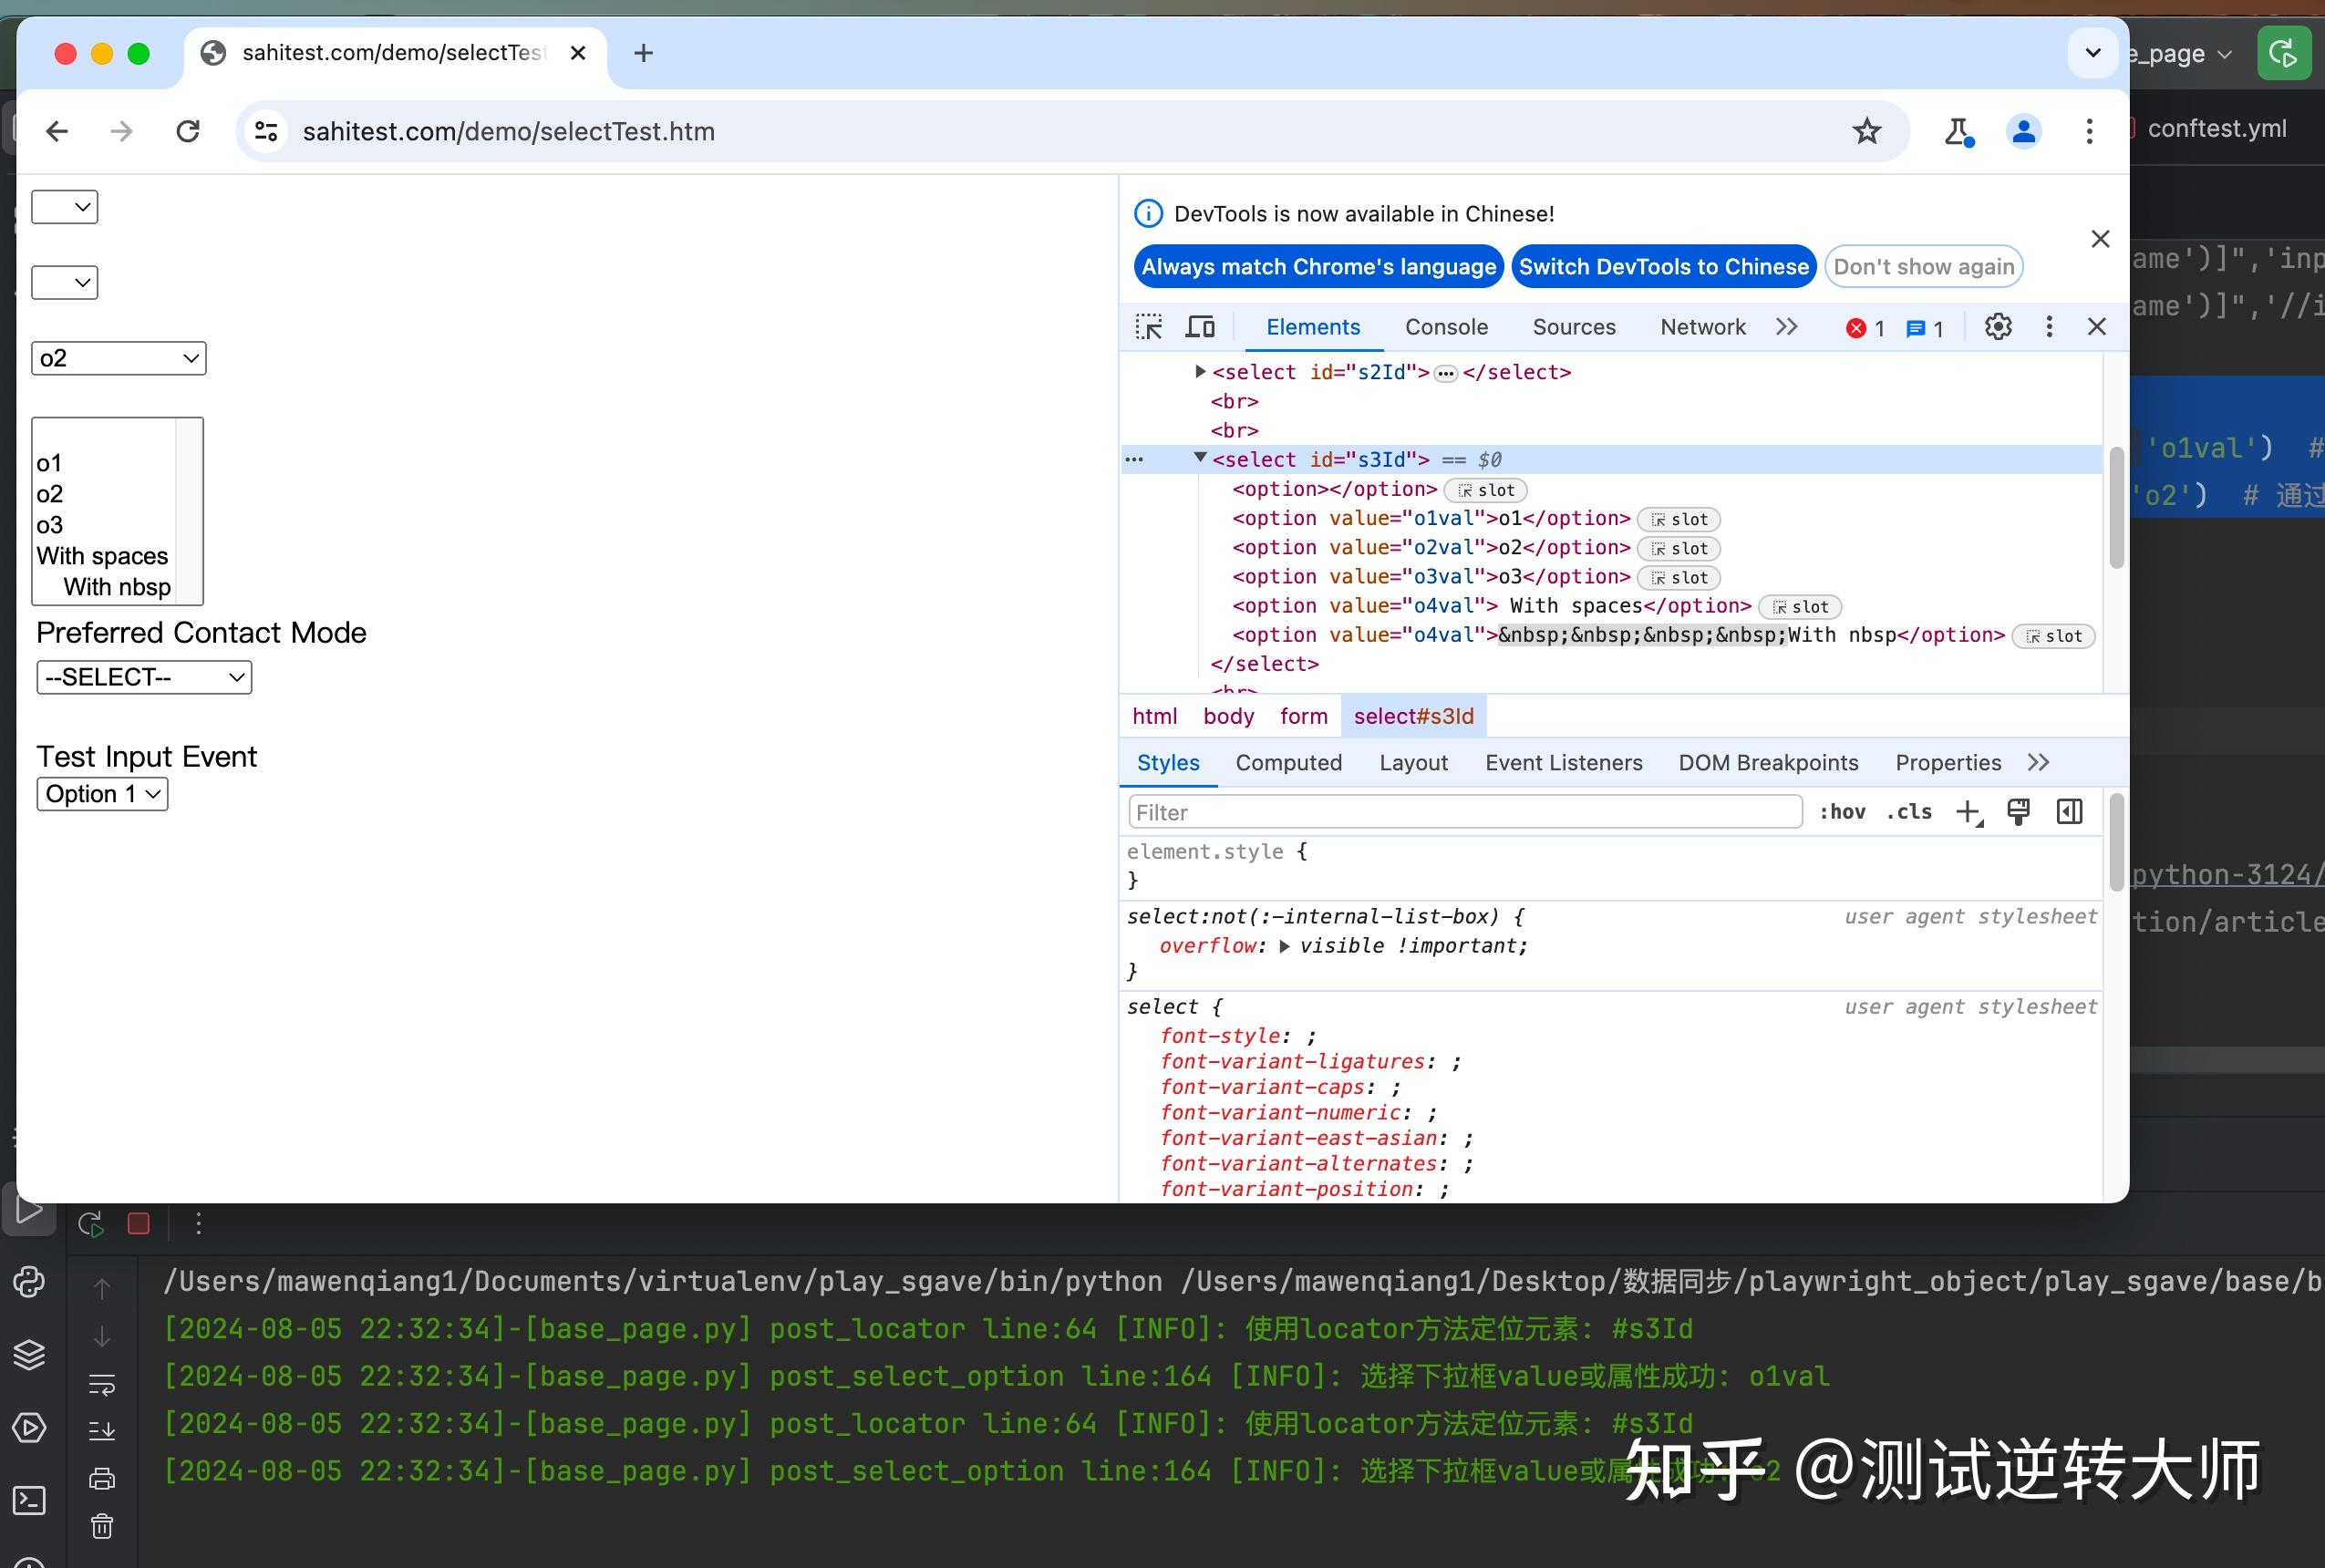Screen dimensions: 2325x1568
Task: Open the Chrome Labs flask icon
Action: click(x=1957, y=131)
